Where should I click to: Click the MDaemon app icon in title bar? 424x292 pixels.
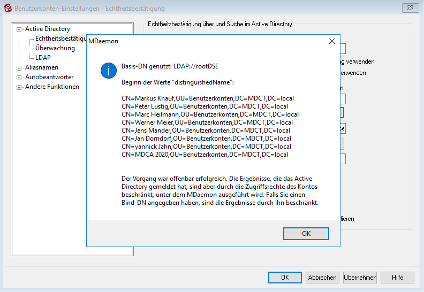pos(7,9)
